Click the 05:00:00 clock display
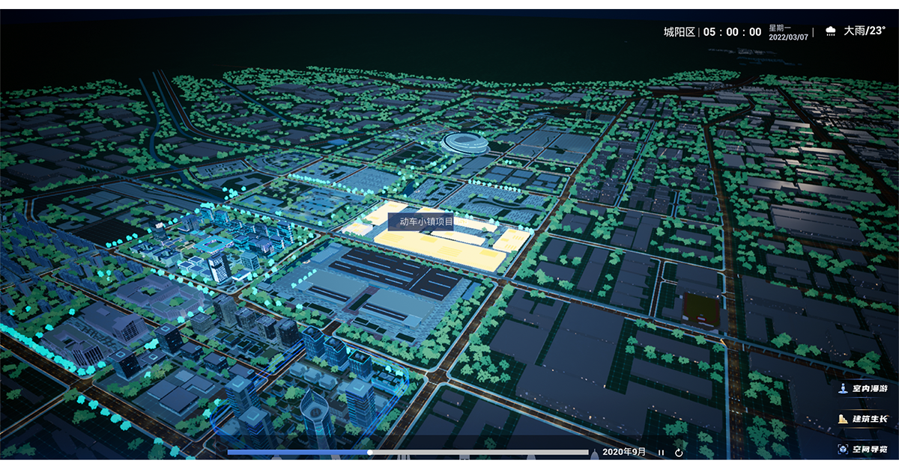The image size is (899, 469). pyautogui.click(x=732, y=31)
